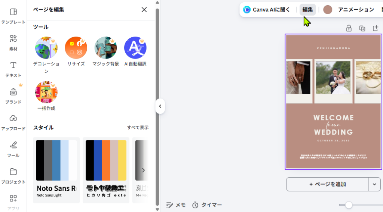Select the wedding rings photo

(368, 78)
